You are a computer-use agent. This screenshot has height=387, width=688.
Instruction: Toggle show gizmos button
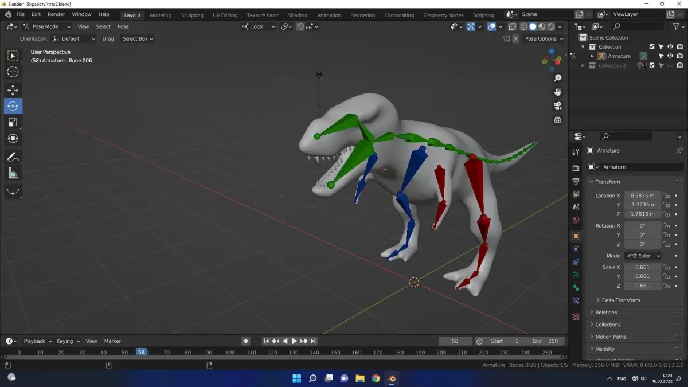point(471,26)
